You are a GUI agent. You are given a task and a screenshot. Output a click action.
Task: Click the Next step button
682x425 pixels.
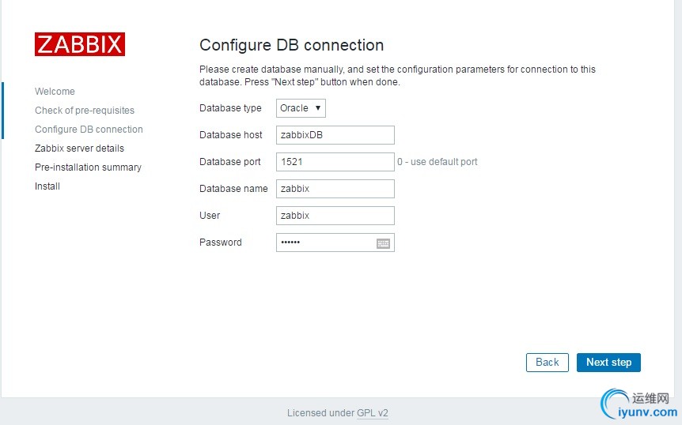pos(608,363)
